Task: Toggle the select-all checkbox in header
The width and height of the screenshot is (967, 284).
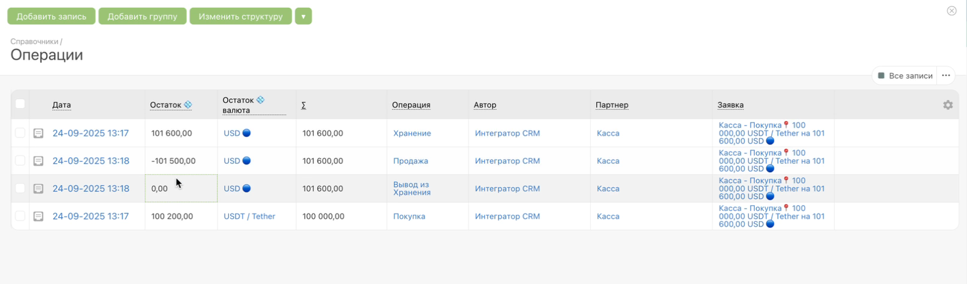Action: tap(20, 104)
